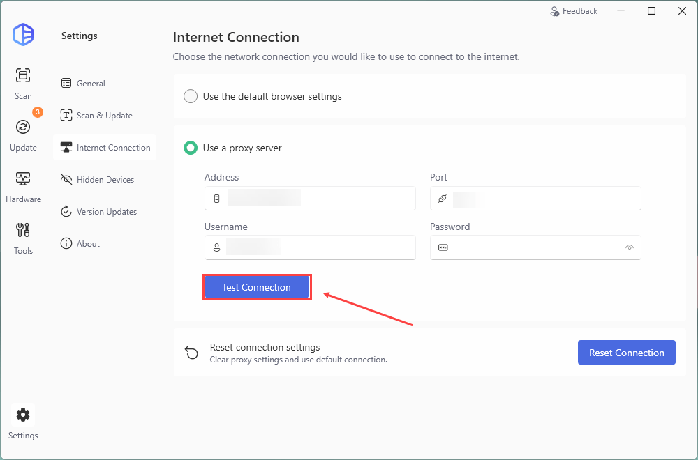
Task: Open the About page
Action: (x=88, y=244)
